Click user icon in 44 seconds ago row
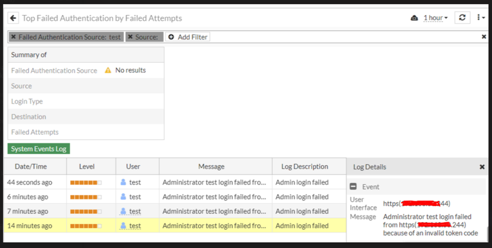Screen dimensions: 492x248 [x=124, y=182]
